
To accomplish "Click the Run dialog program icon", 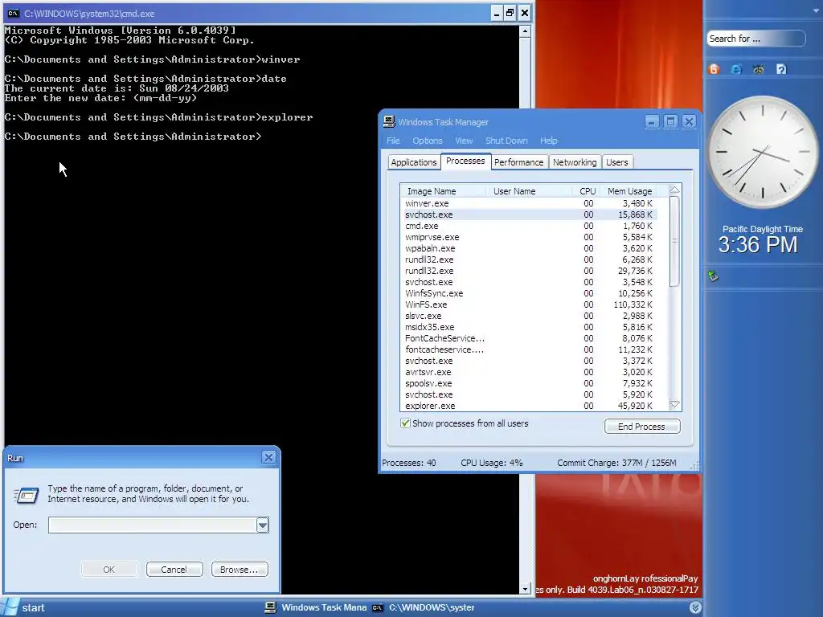I will pos(27,494).
